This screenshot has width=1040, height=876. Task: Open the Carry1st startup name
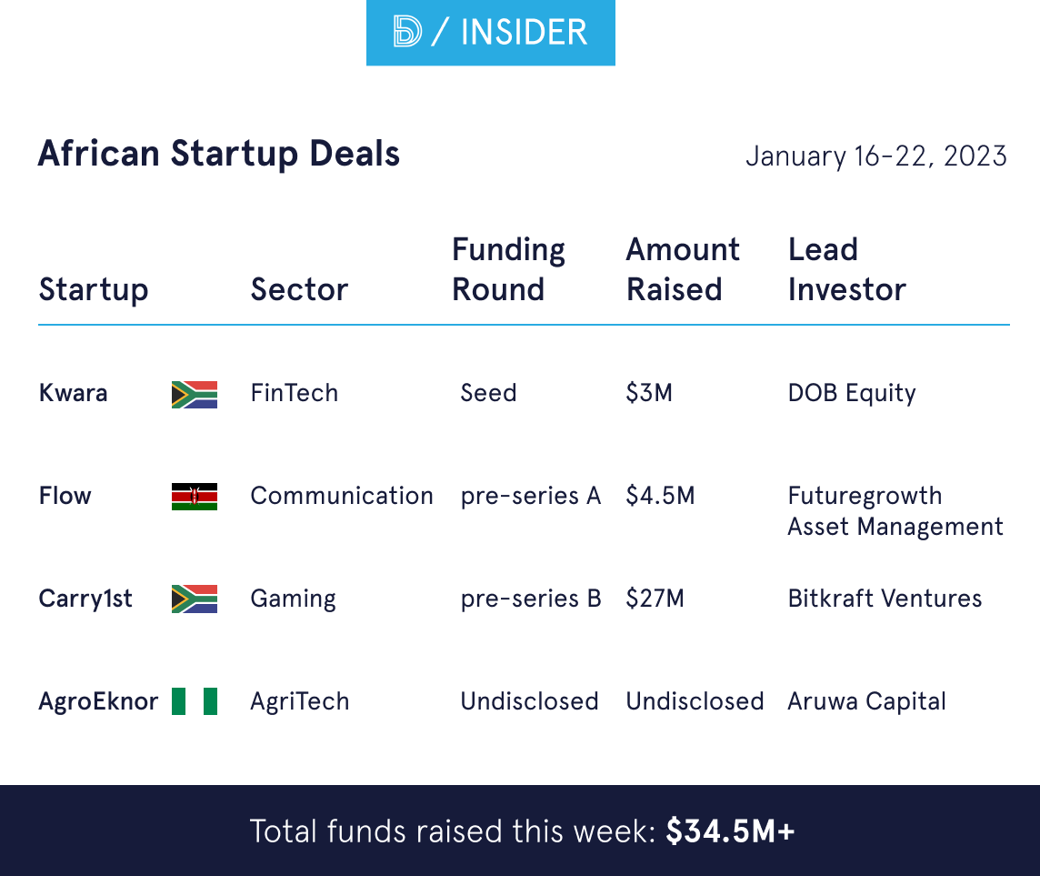point(85,599)
